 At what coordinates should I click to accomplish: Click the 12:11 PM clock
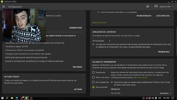pyautogui.click(x=166, y=98)
